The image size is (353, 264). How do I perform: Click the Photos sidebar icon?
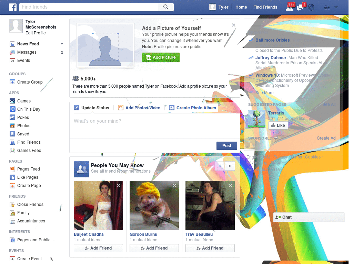[x=12, y=126]
